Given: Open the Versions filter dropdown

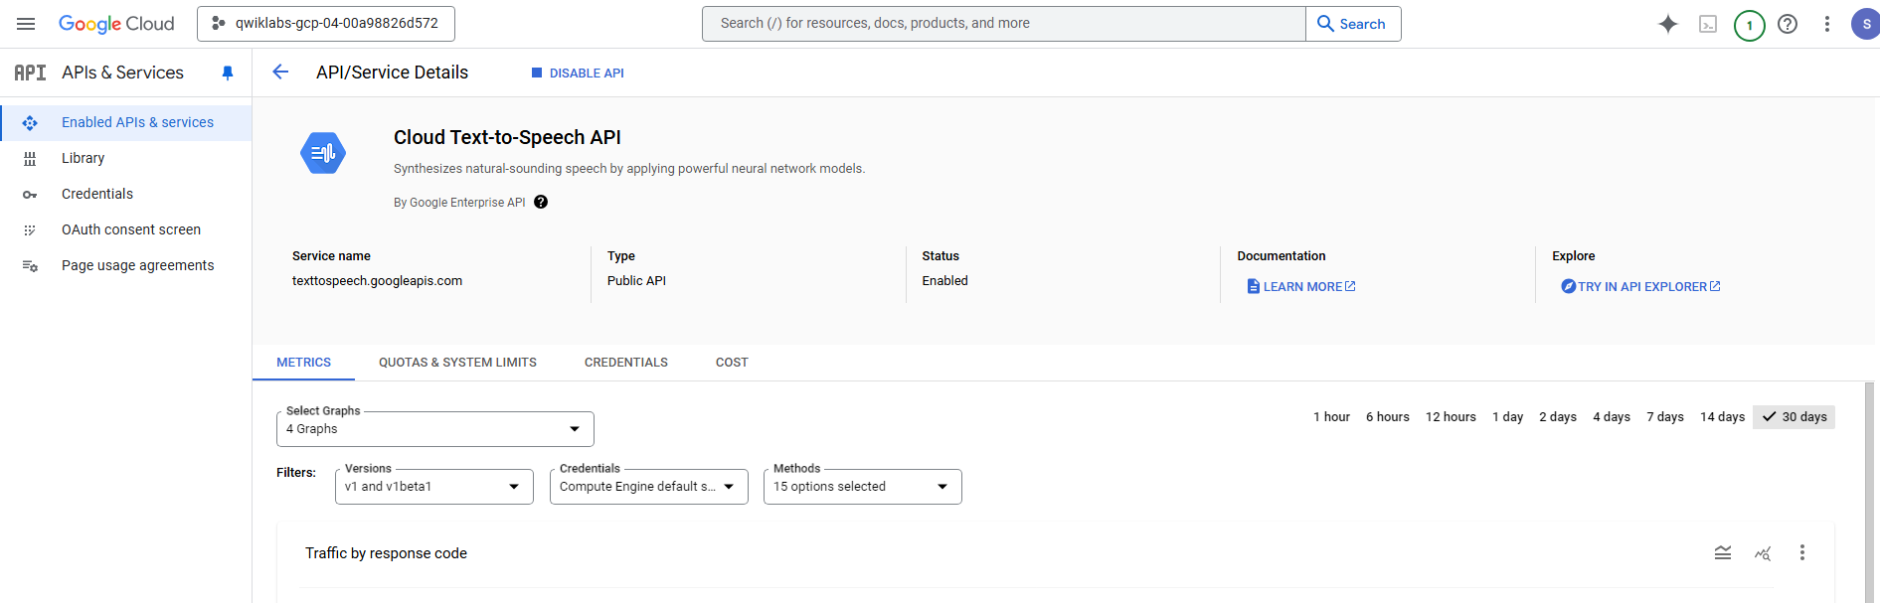Looking at the screenshot, I should [434, 487].
